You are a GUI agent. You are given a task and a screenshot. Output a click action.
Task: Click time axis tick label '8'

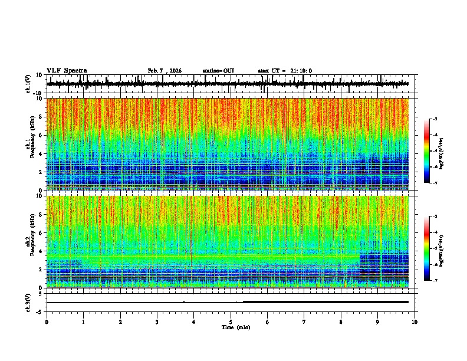pos(341,322)
